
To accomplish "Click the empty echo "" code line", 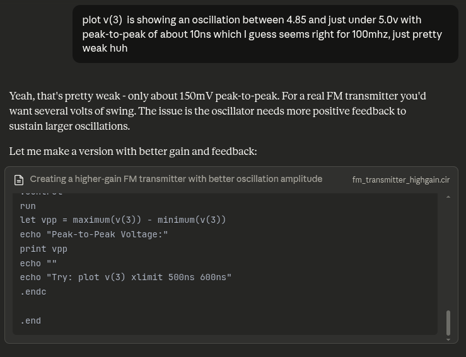I will click(x=38, y=263).
